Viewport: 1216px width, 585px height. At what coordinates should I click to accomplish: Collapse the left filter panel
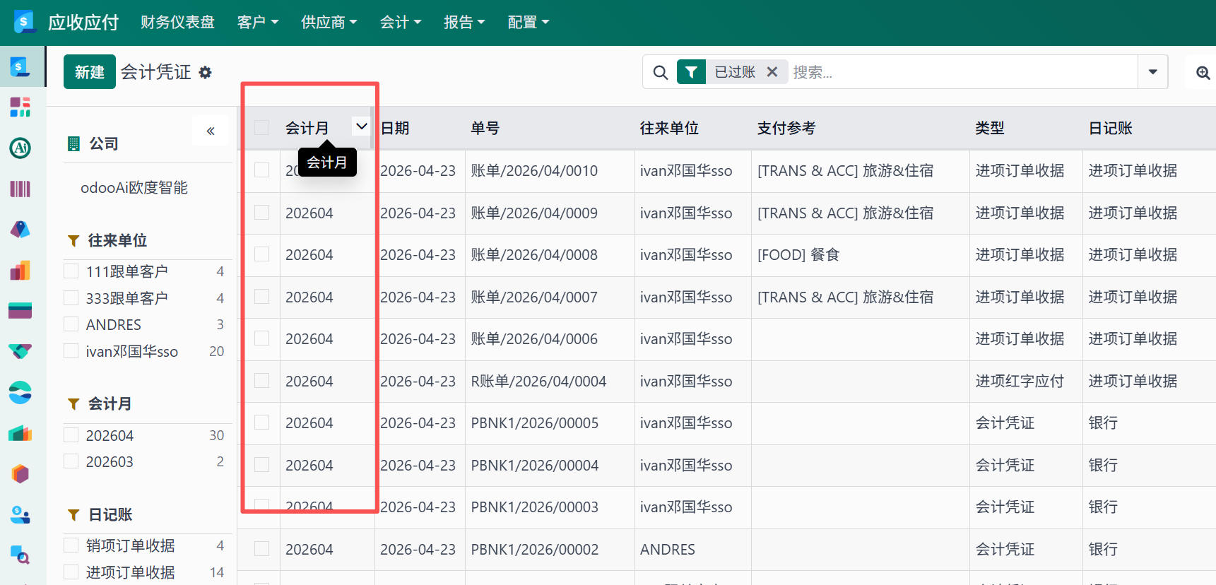tap(211, 131)
